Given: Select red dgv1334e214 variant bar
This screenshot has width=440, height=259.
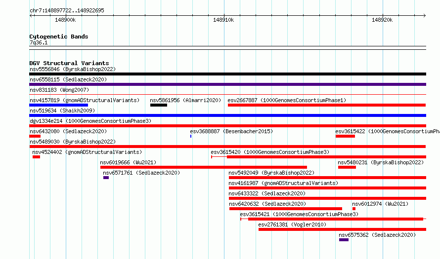Looking at the screenshot, I should [227, 126].
